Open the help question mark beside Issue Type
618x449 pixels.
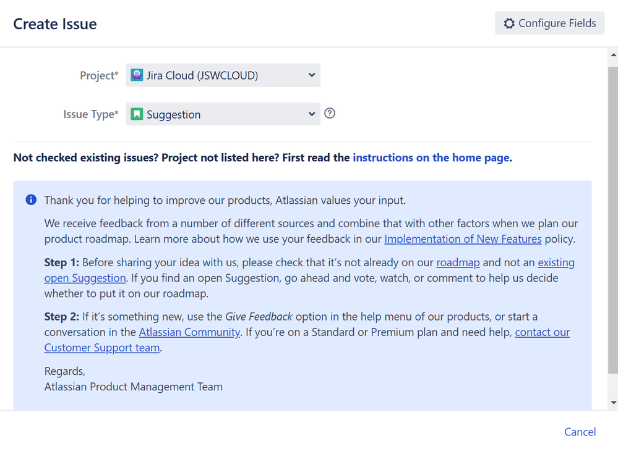[x=329, y=113]
